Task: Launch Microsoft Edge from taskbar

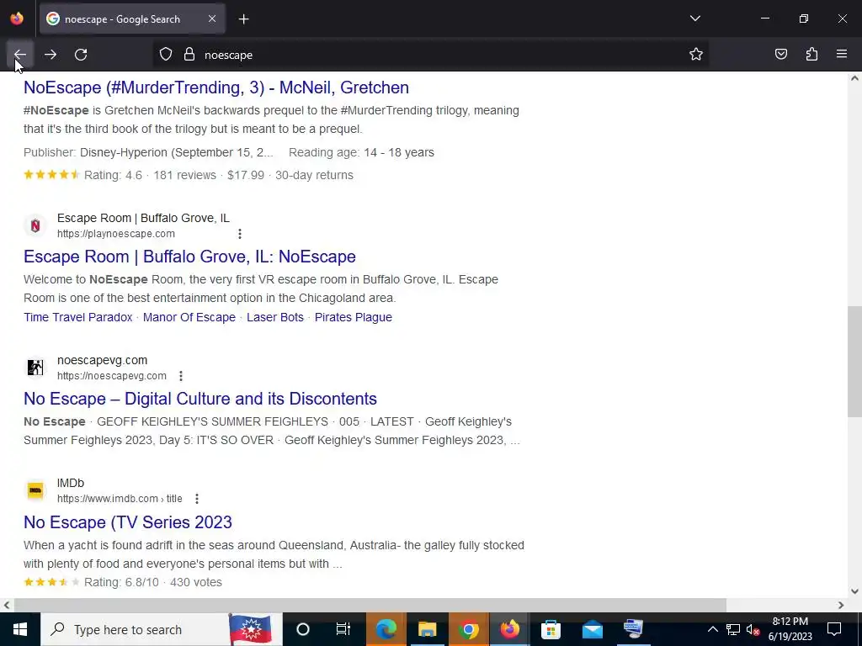Action: tap(386, 629)
